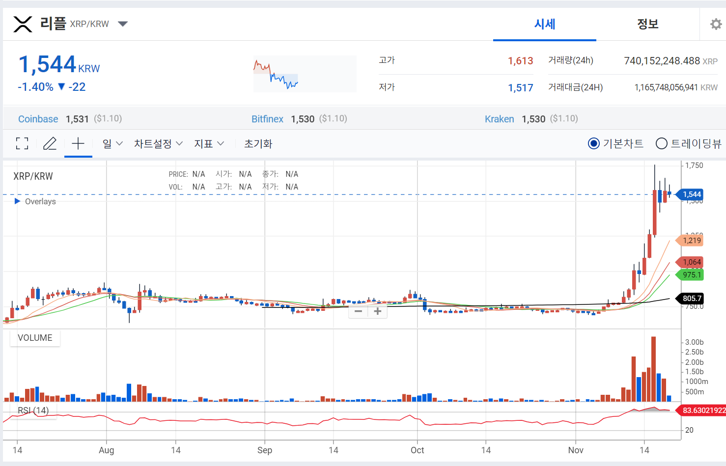Screen dimensions: 726x466
Task: Click the 3.00b volume axis label
Action: [694, 342]
